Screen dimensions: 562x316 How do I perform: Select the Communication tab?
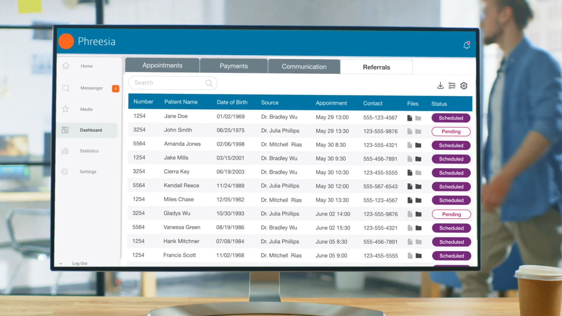[304, 67]
